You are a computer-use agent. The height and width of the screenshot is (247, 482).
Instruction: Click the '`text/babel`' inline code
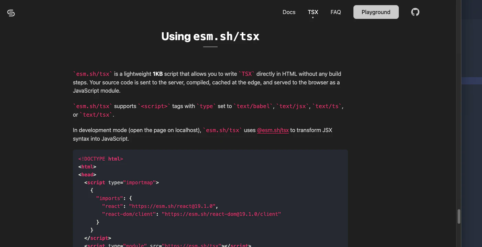tap(253, 106)
